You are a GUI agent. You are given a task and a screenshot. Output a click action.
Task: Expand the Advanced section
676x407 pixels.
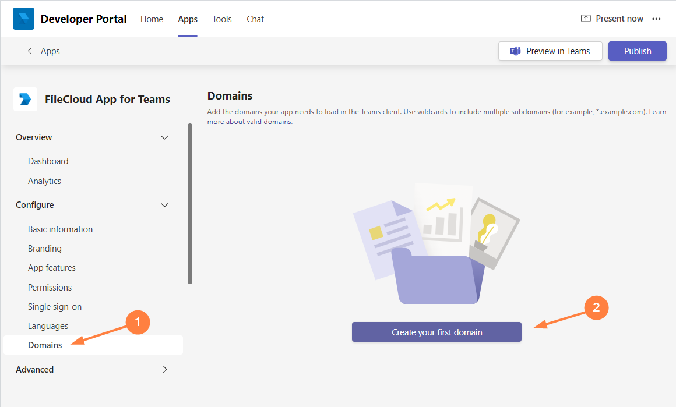164,370
